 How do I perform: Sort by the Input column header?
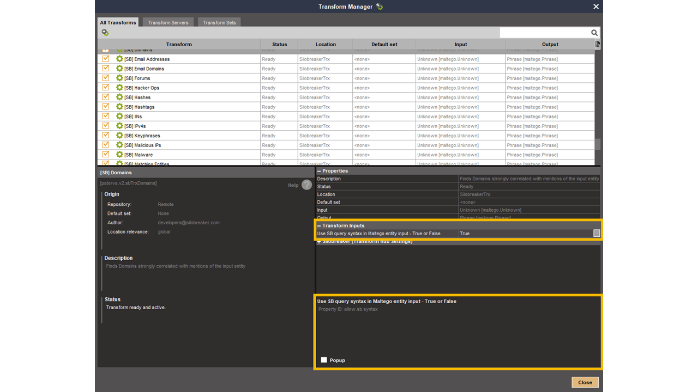point(460,45)
